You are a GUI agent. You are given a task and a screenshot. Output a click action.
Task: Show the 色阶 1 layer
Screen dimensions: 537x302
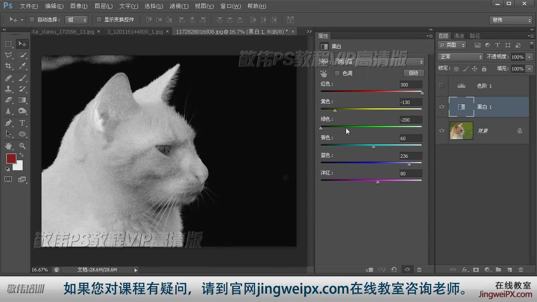pos(441,86)
